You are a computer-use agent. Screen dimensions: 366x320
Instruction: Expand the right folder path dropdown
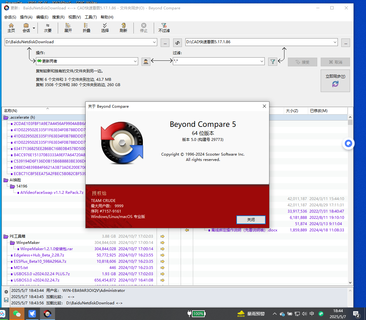click(335, 42)
